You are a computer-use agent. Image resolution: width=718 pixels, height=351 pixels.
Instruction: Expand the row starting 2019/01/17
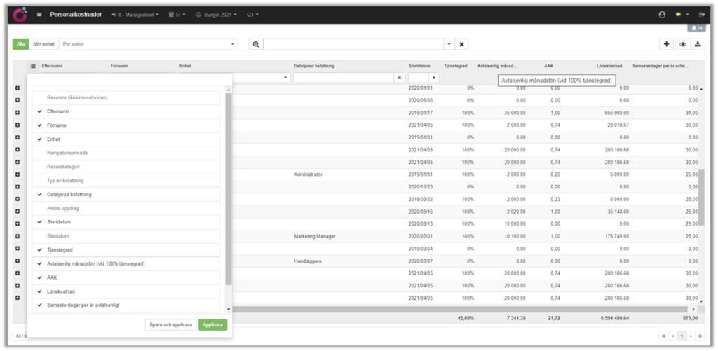(18, 113)
